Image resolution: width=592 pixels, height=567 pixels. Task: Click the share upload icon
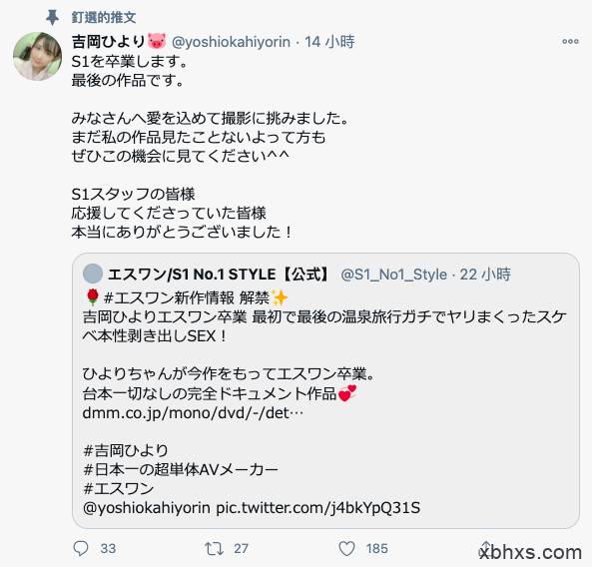486,548
